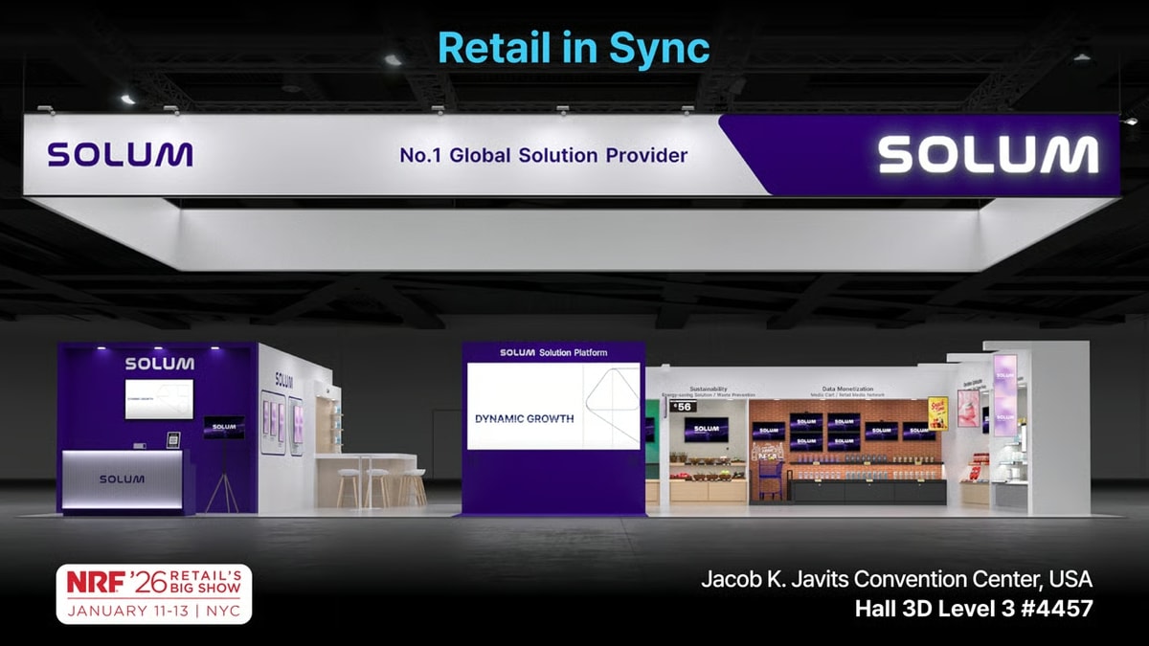
Task: Select the tripod-mounted SOLUM monitor
Action: click(223, 427)
